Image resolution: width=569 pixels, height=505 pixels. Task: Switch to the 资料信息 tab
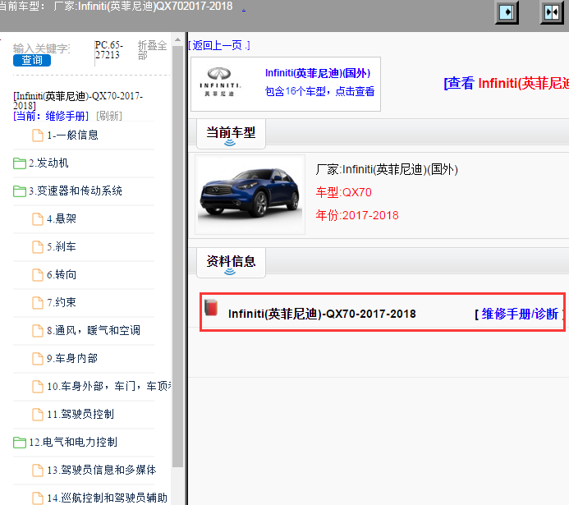[231, 263]
